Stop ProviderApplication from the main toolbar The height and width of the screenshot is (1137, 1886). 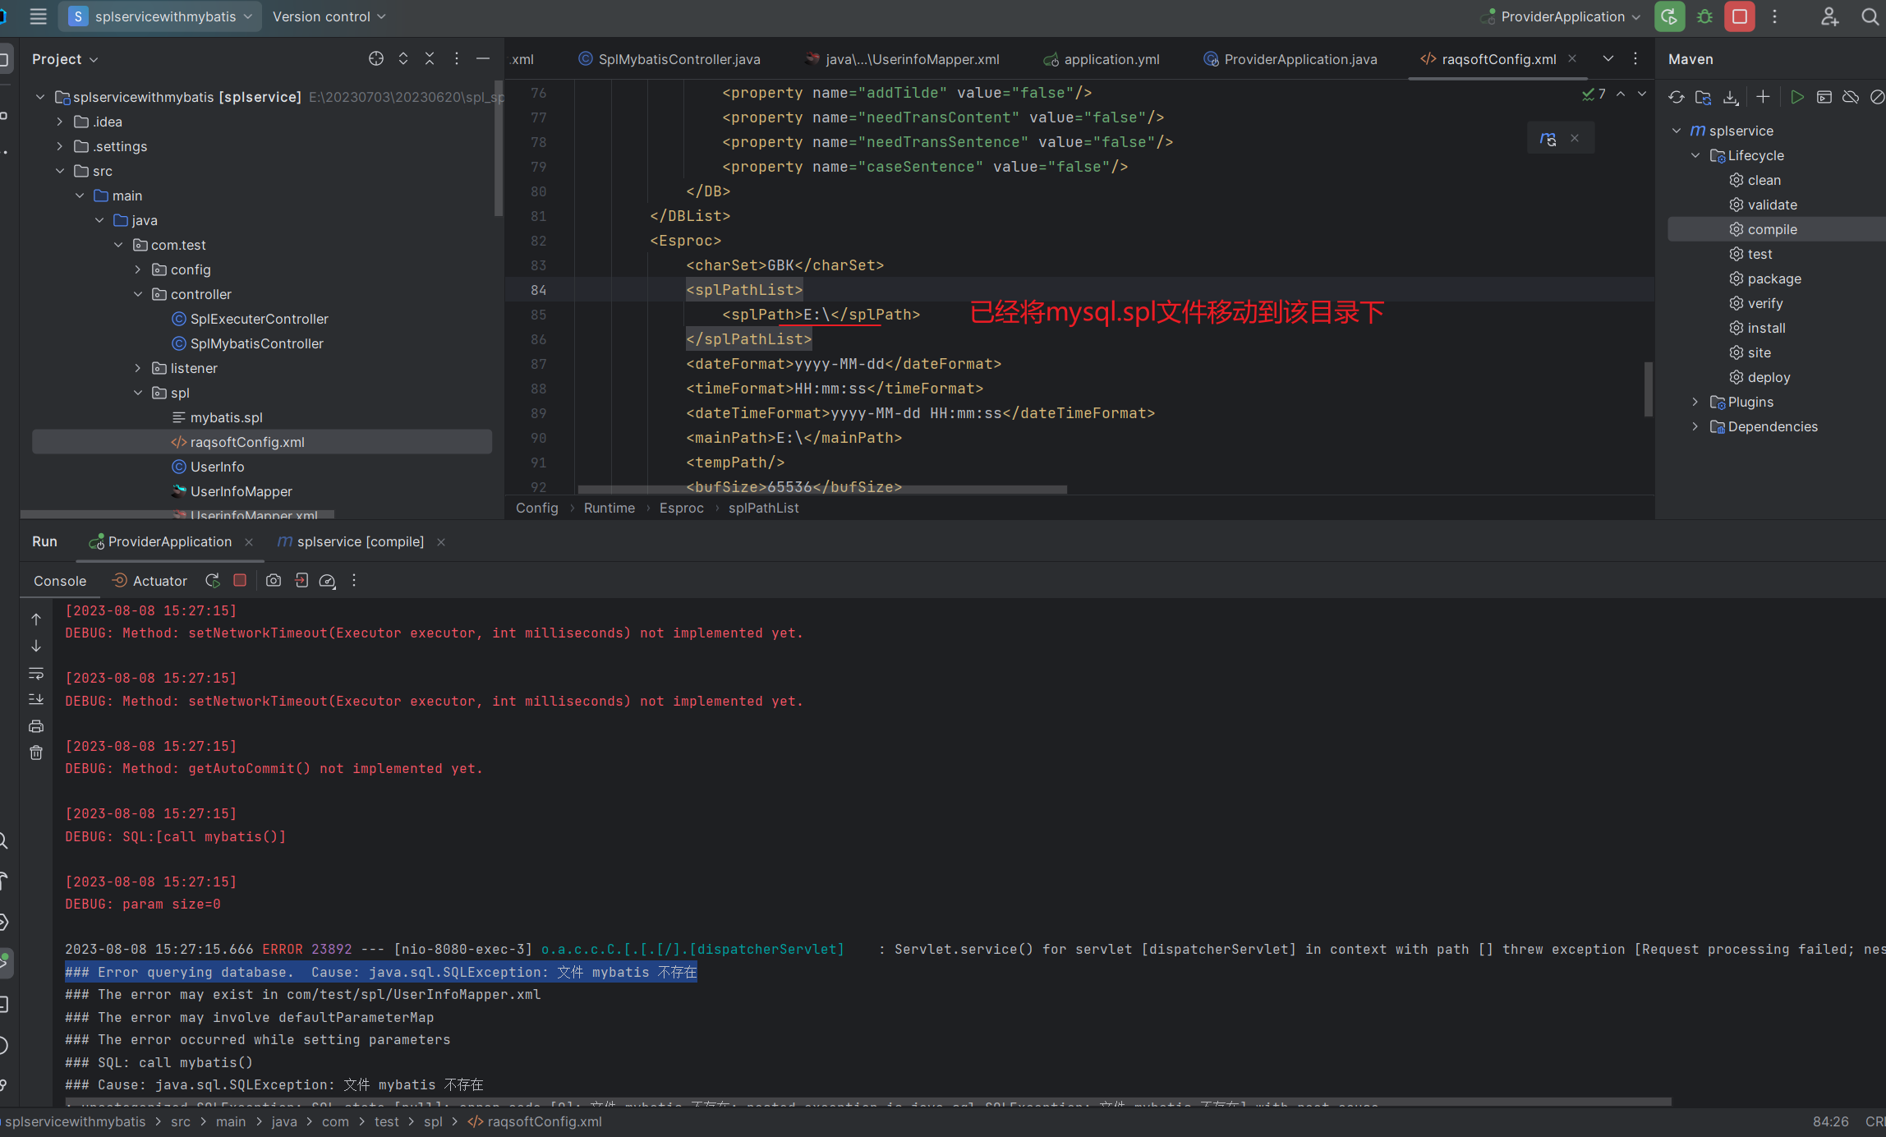(x=1739, y=16)
